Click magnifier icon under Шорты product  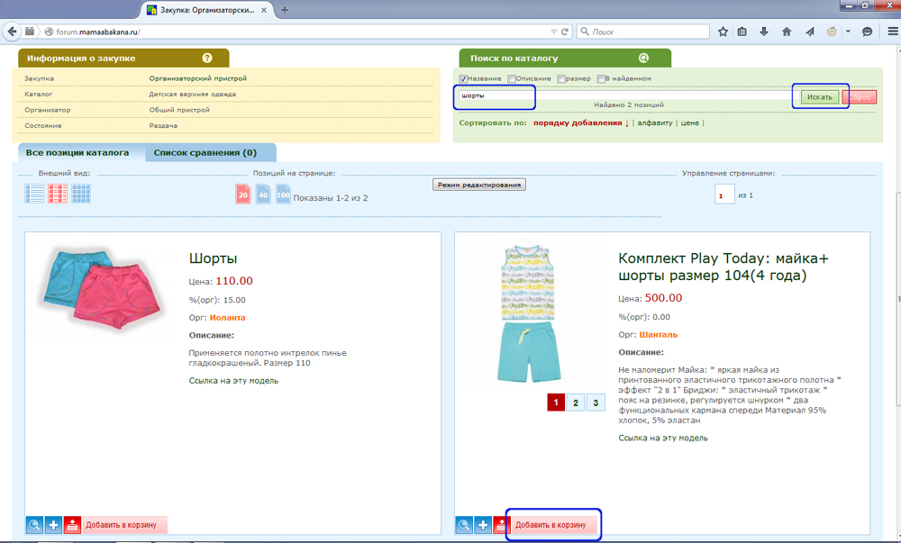tap(34, 525)
